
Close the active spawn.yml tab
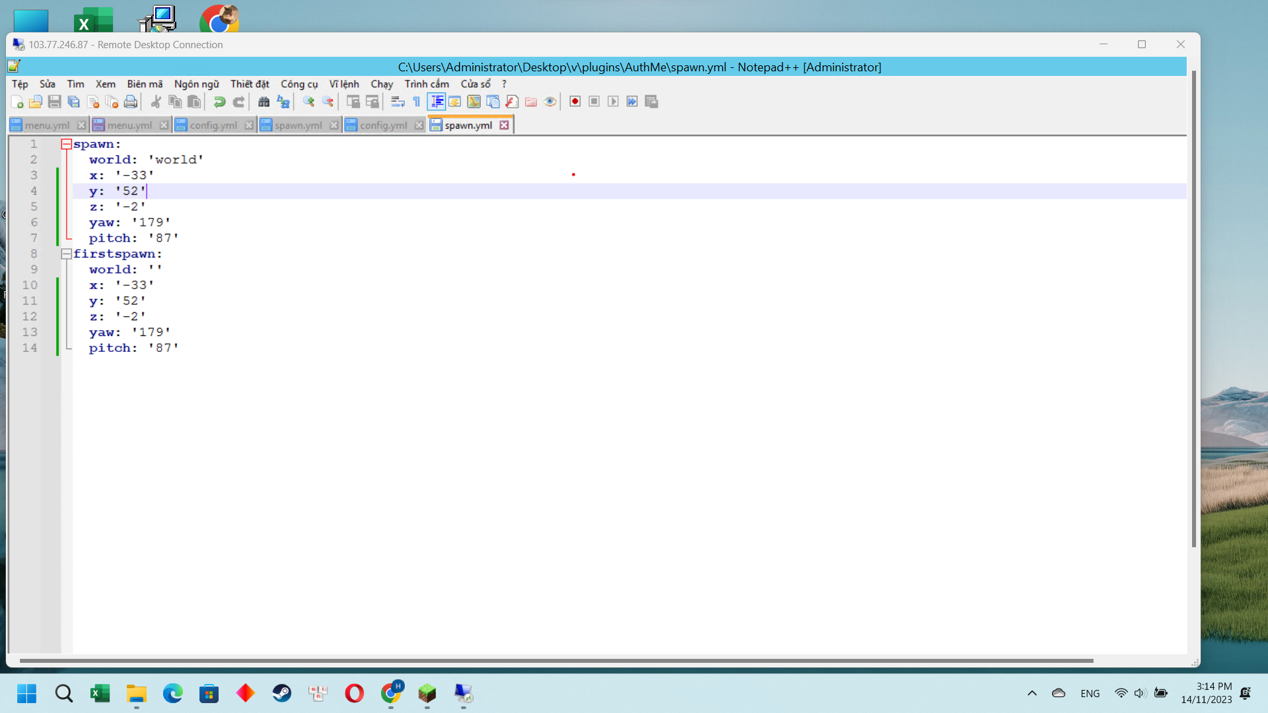[x=505, y=125]
